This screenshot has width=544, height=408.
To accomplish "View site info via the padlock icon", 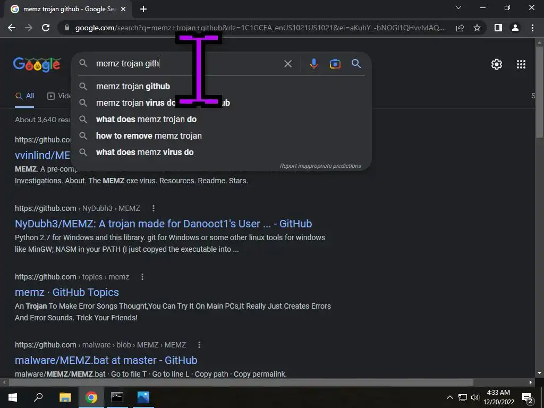I will tap(67, 28).
